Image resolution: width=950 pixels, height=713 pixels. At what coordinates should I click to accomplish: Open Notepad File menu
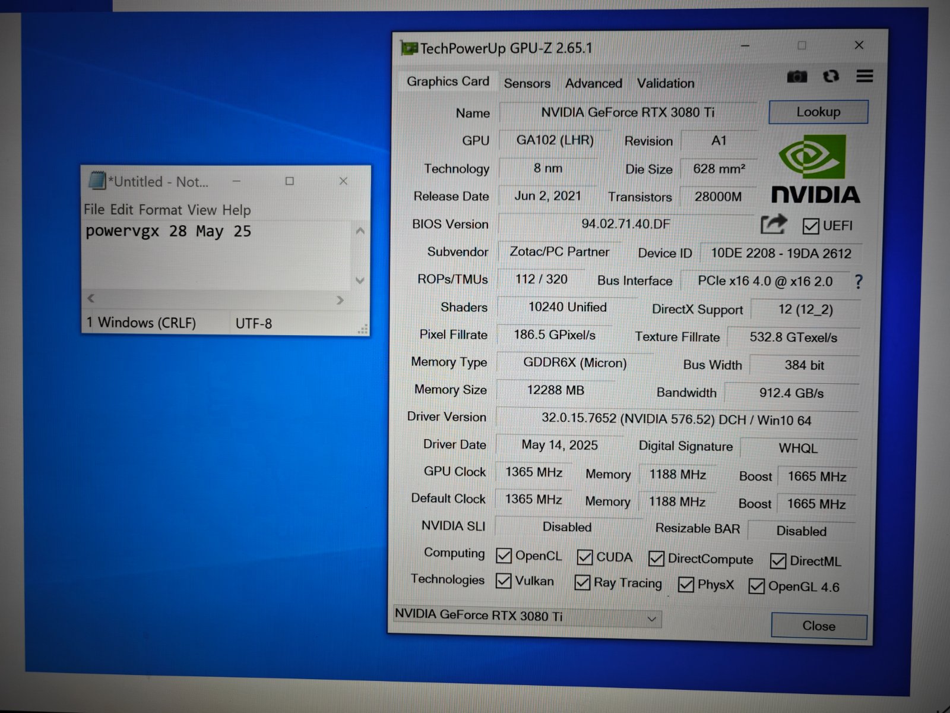(x=94, y=209)
